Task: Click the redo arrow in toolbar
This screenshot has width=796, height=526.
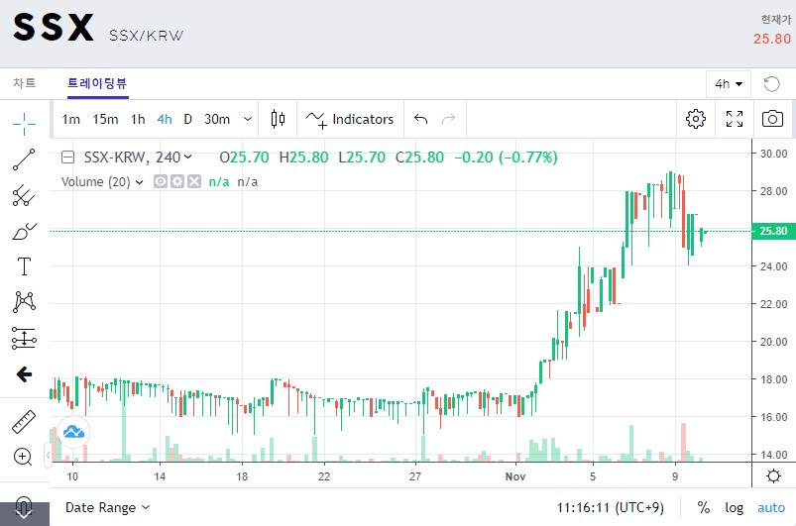Action: click(448, 119)
